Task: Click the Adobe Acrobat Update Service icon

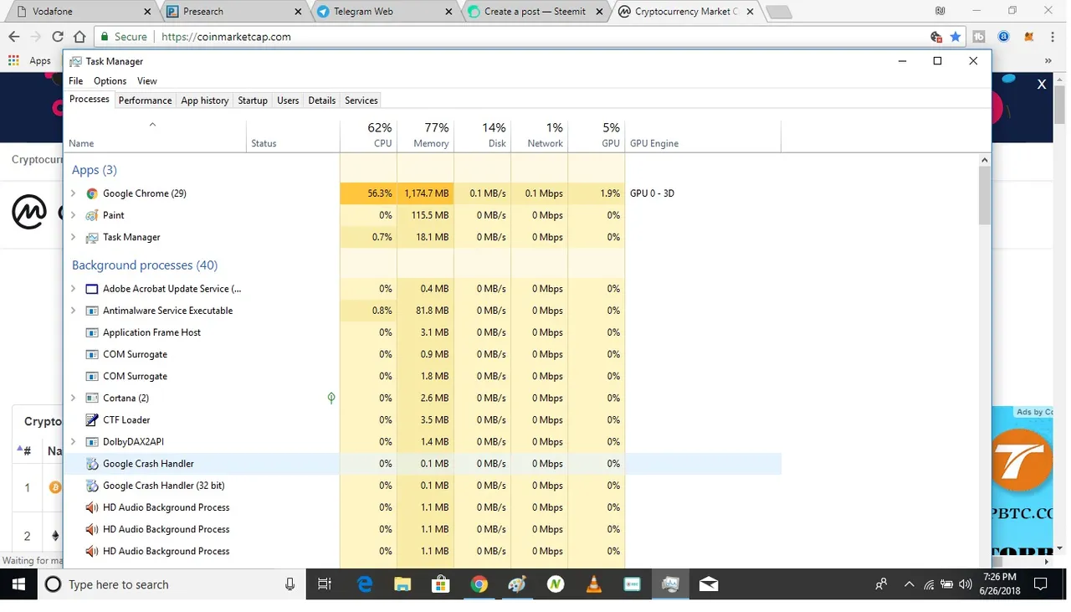Action: point(92,289)
